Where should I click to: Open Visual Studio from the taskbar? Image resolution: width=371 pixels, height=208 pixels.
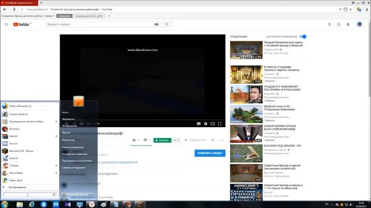[x=68, y=205]
